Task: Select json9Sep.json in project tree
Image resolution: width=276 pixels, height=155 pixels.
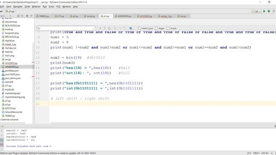Action: pyautogui.click(x=12, y=71)
